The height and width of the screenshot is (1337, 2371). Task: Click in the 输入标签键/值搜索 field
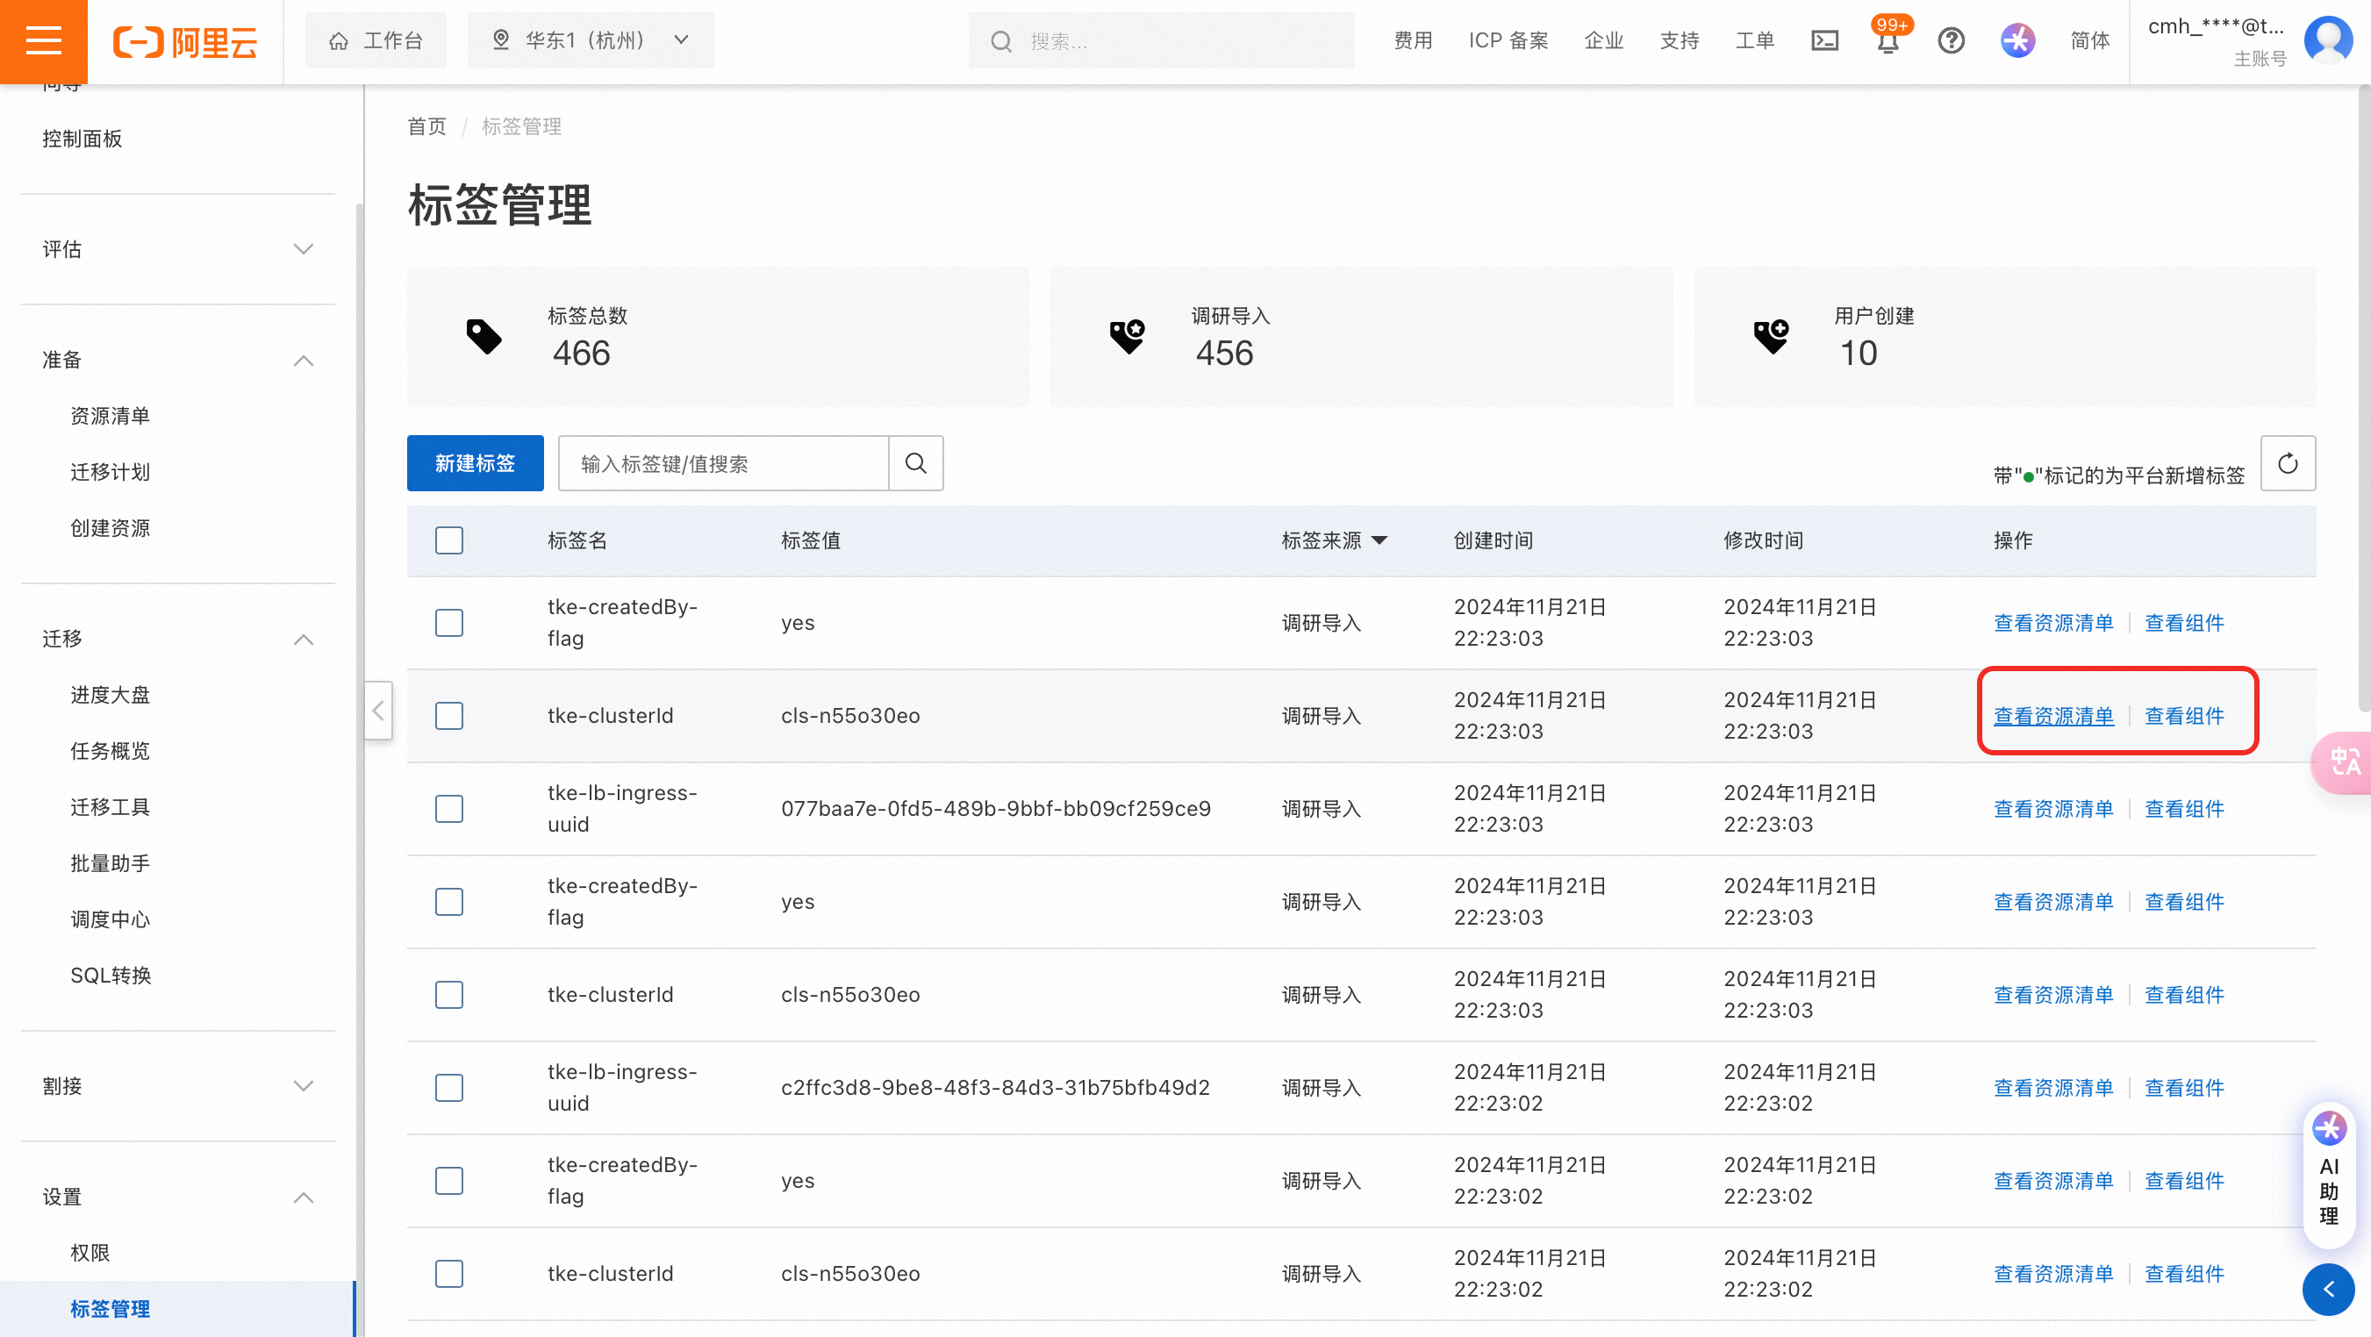[x=723, y=463]
